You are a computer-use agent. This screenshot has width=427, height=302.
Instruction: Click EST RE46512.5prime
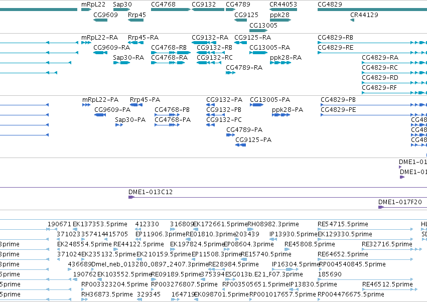pos(390,289)
